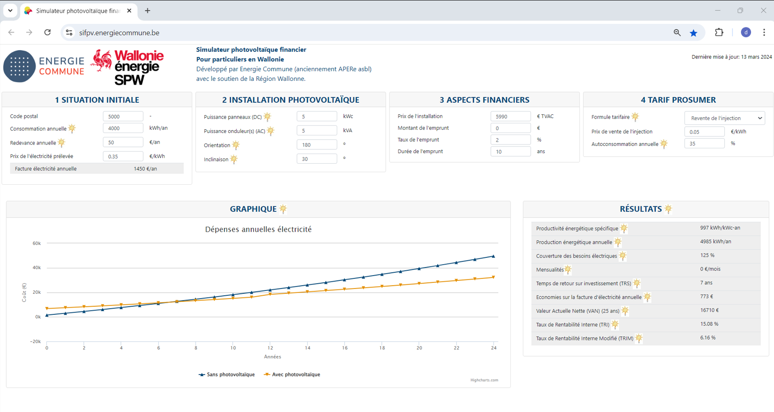774x412 pixels.
Task: Select the Simulateur photovoltaïque browser tab
Action: click(x=77, y=11)
